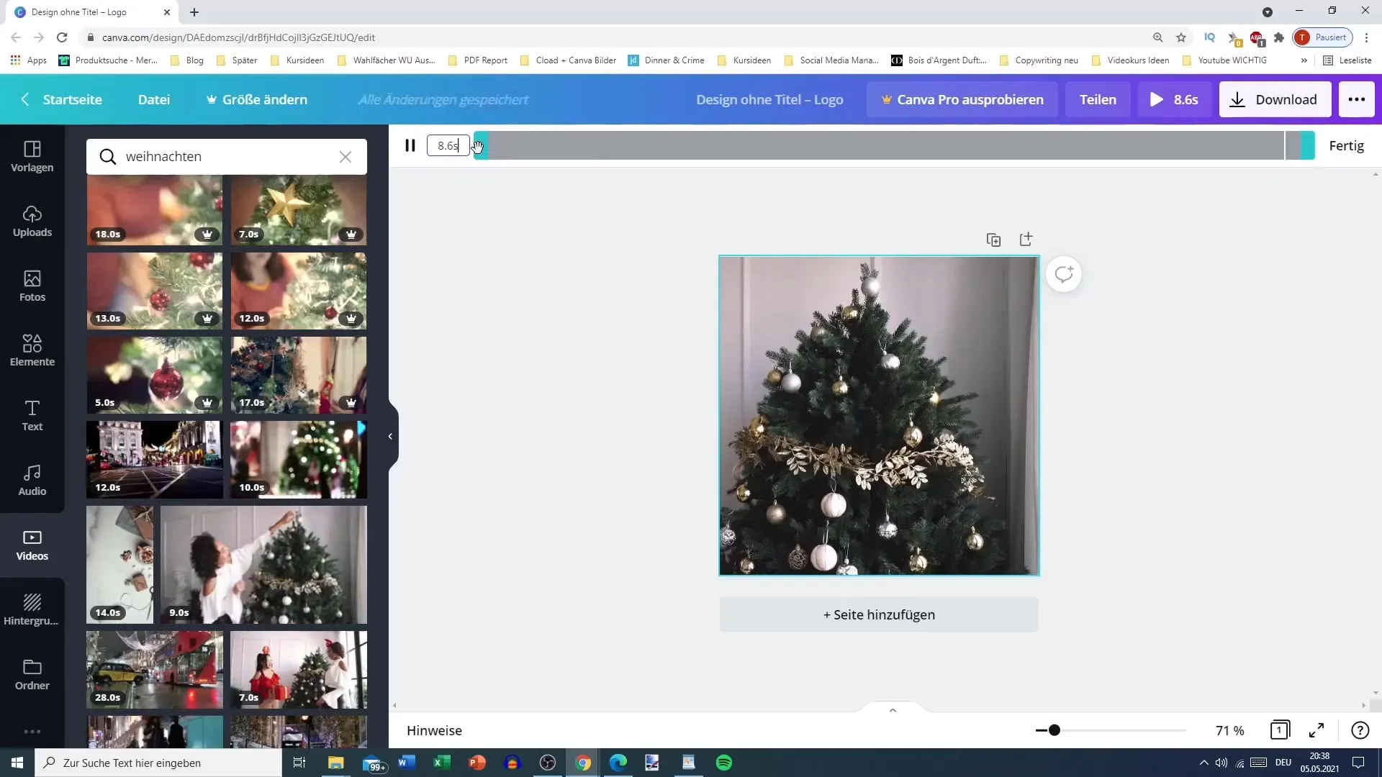Open the Hintergrund panel
This screenshot has width=1382, height=777.
tap(32, 612)
